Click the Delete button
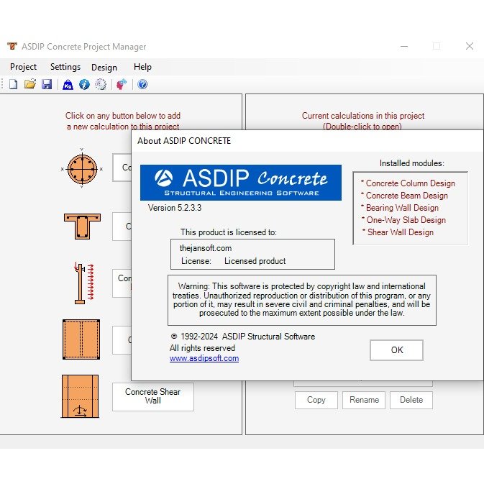The width and height of the screenshot is (484, 484). (411, 400)
